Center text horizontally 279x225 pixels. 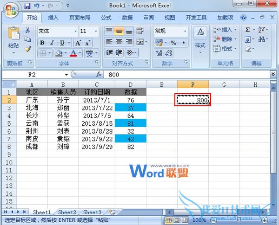tap(119, 42)
